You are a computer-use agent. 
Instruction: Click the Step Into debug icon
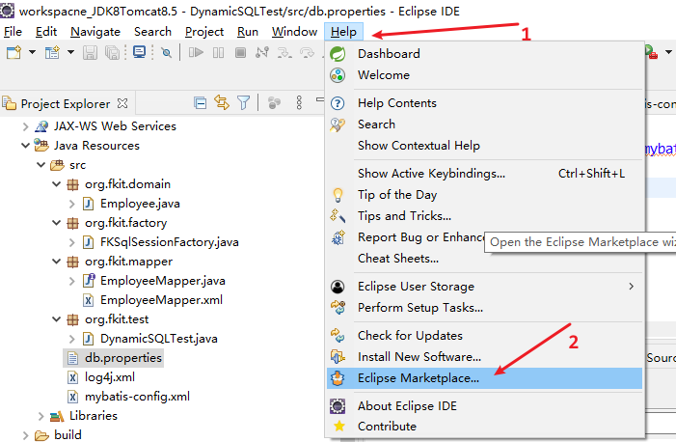pyautogui.click(x=284, y=53)
